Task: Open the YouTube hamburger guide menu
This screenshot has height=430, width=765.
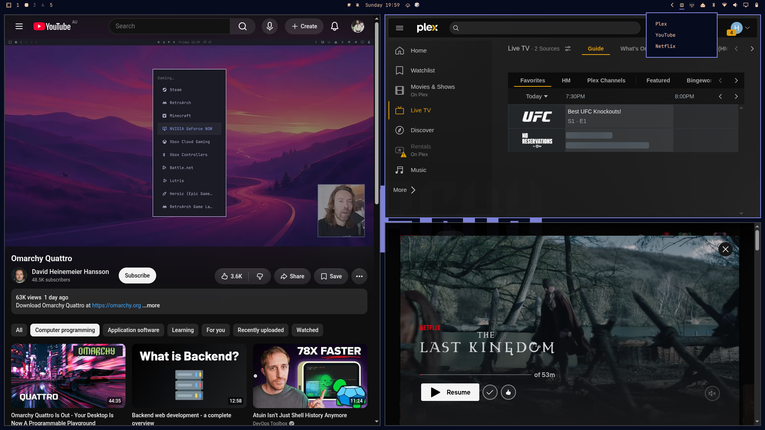Action: pos(19,26)
